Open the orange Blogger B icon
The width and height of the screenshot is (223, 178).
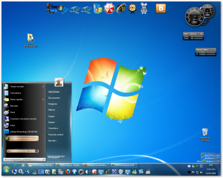[161, 8]
